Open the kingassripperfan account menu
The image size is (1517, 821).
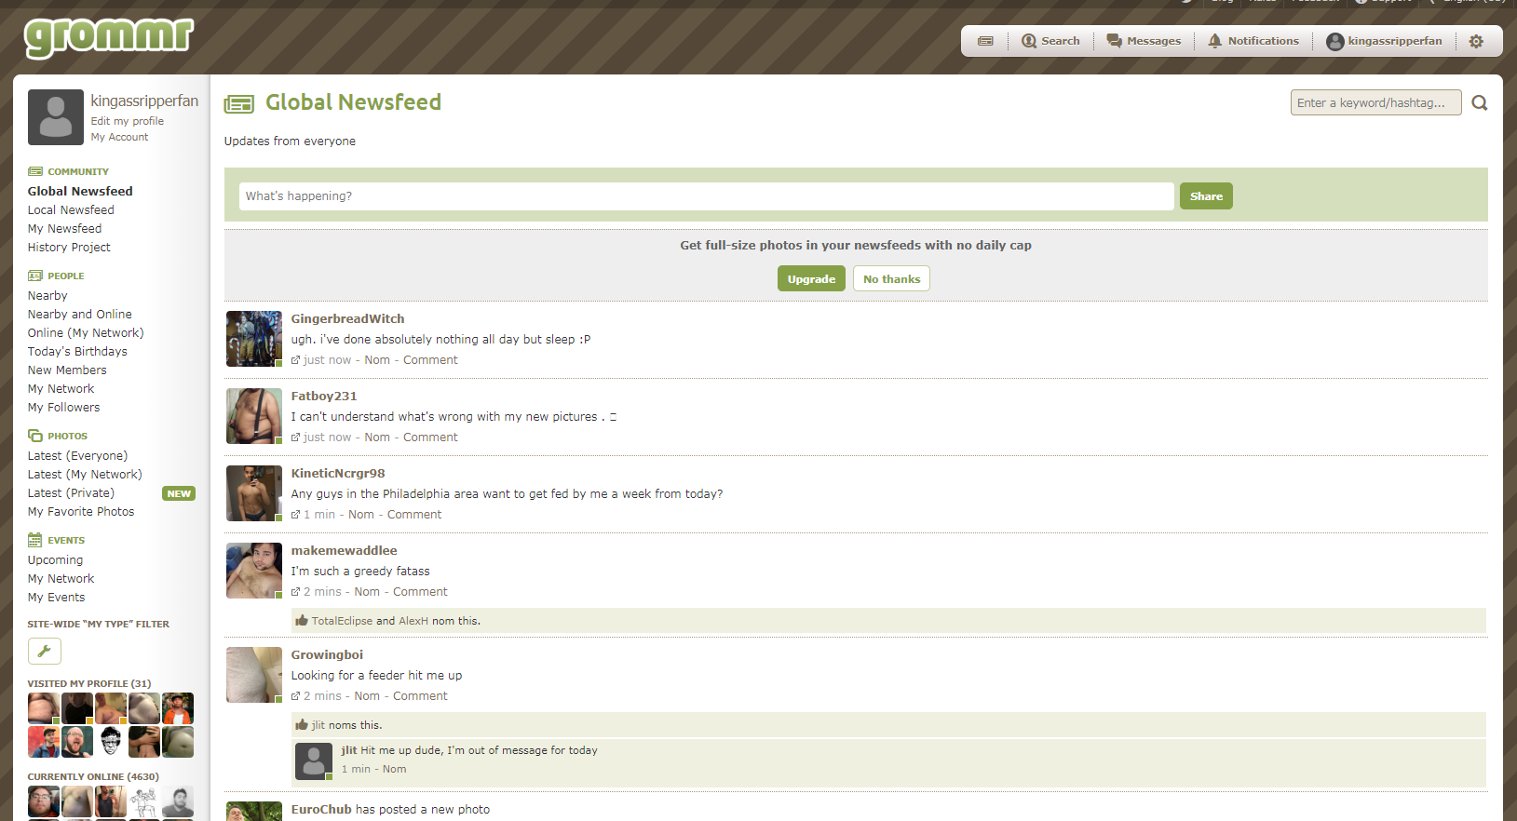[1384, 41]
